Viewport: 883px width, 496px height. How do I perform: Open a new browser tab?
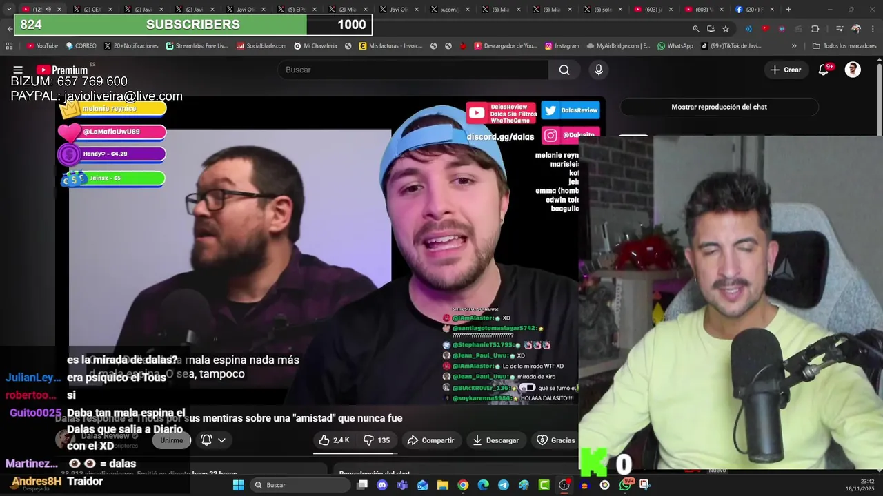(788, 9)
